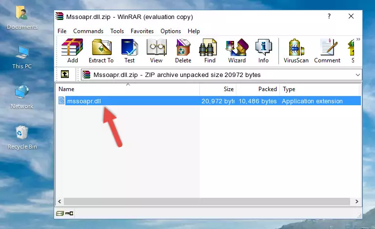Screen dimensions: 375x229
Task: Open the Help menu
Action: point(194,31)
